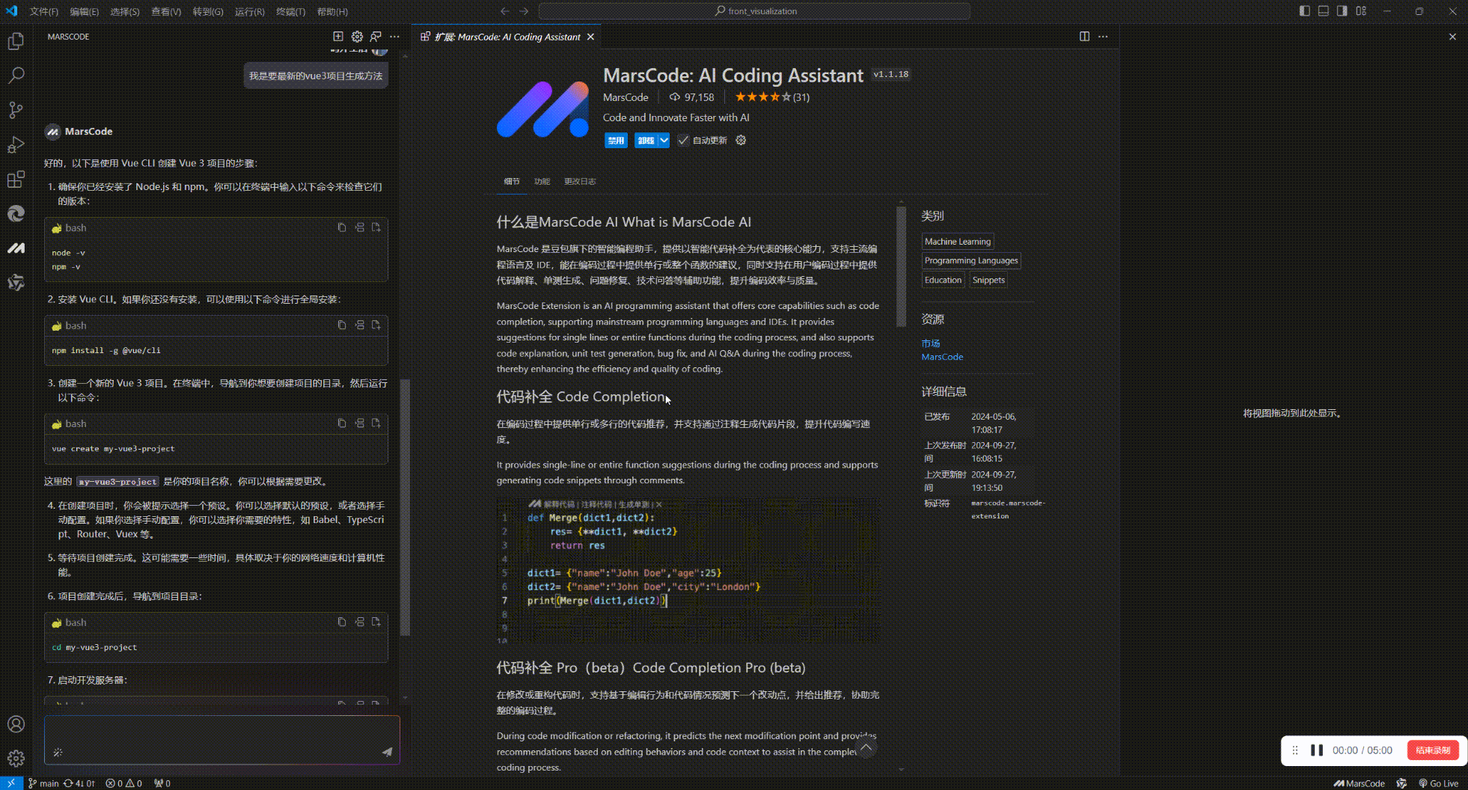Switch to the 细节 details tab

(x=512, y=182)
